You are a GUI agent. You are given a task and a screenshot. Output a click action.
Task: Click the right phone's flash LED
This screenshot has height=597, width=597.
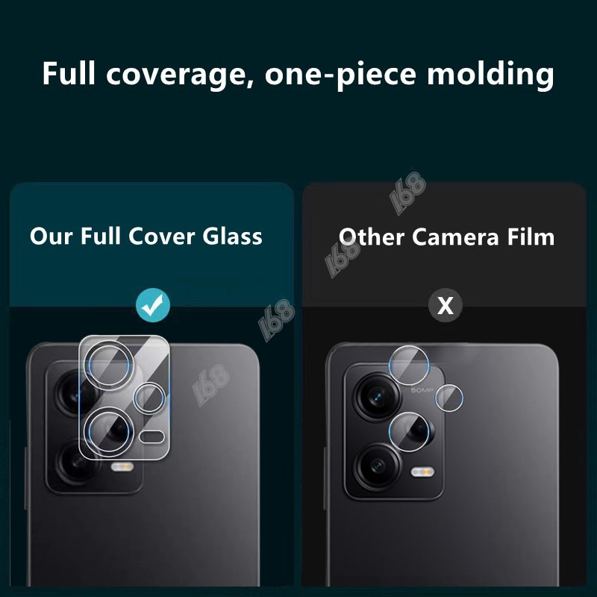click(422, 472)
